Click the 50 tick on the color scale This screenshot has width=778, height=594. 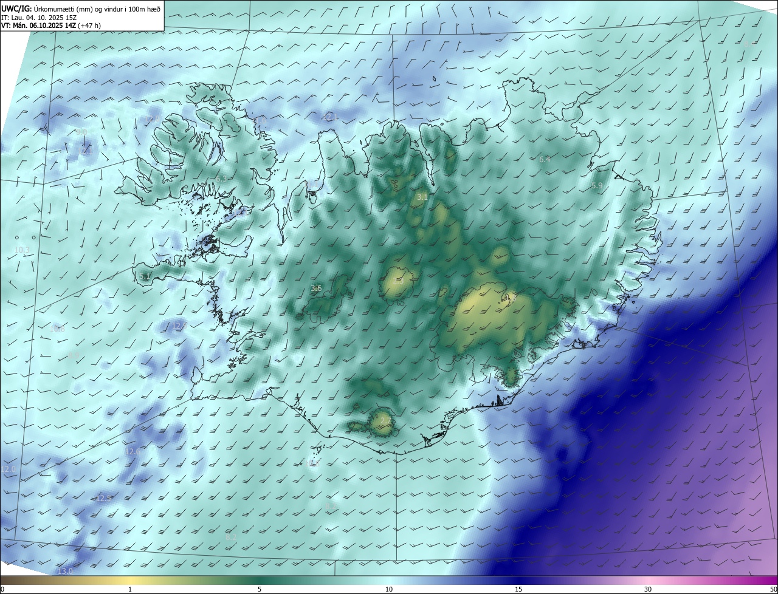pos(773,589)
